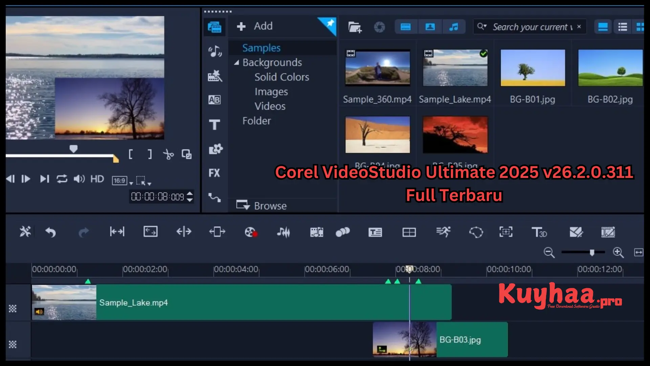Open the 3D Title Editor icon
Image resolution: width=650 pixels, height=366 pixels.
[x=539, y=232]
